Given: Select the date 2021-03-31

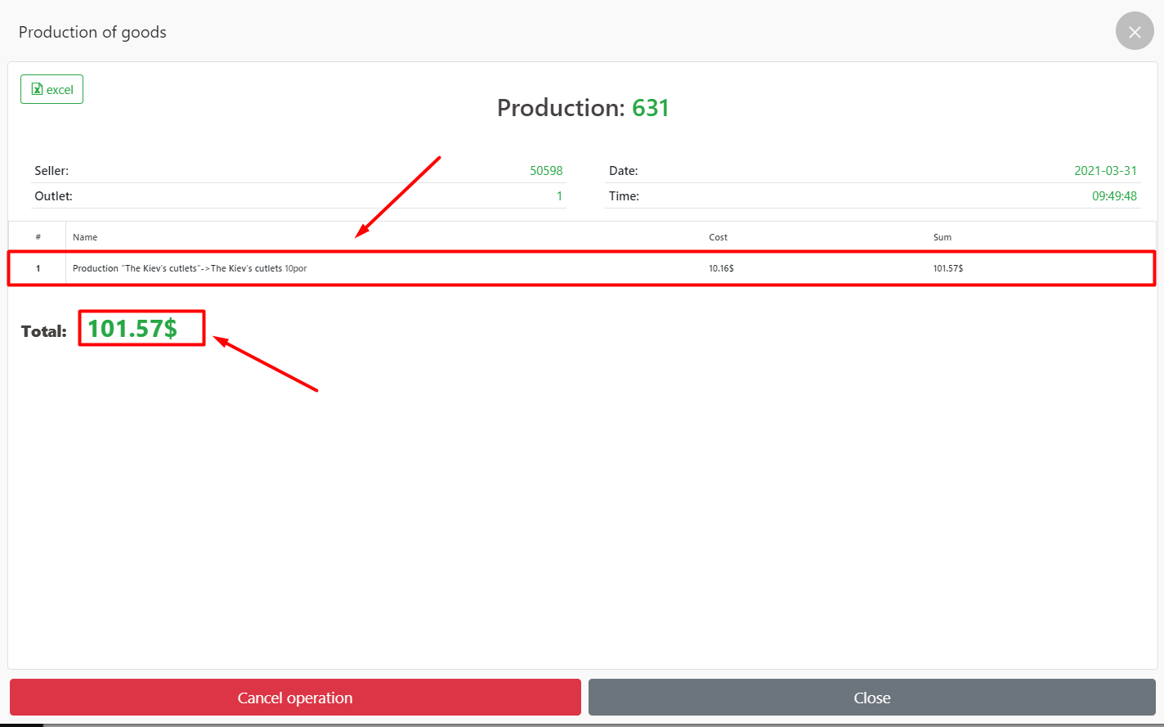Looking at the screenshot, I should (x=1104, y=171).
